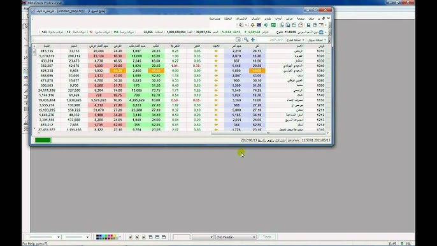The image size is (437, 246).
Task: Click the second blue stacked pages icon
Action: click(x=288, y=25)
